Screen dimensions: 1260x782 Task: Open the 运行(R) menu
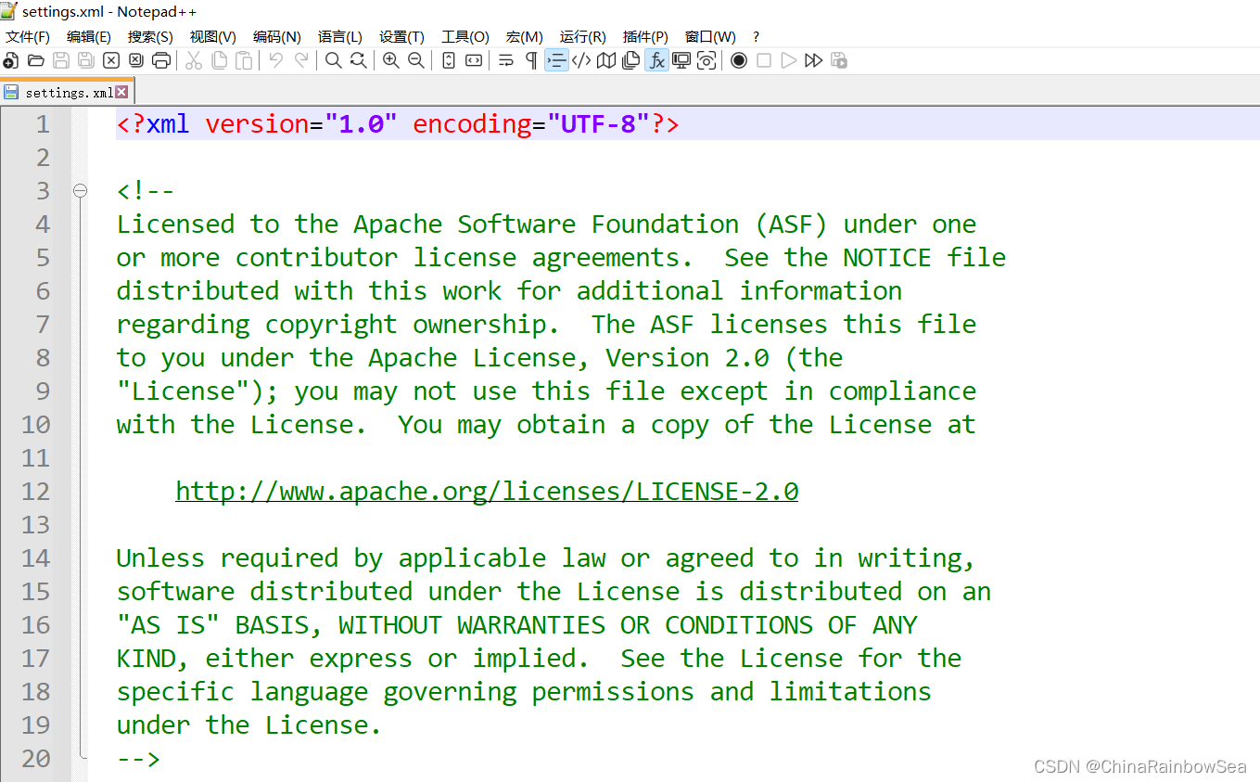pyautogui.click(x=583, y=37)
